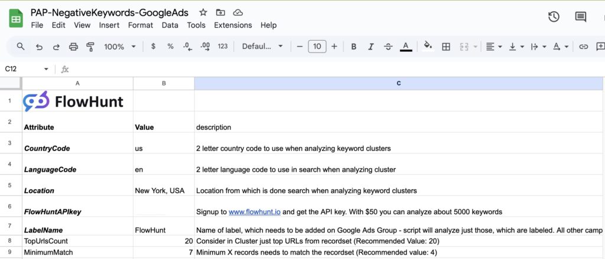Insert a link with chain icon
The width and height of the screenshot is (605, 259).
point(583,47)
